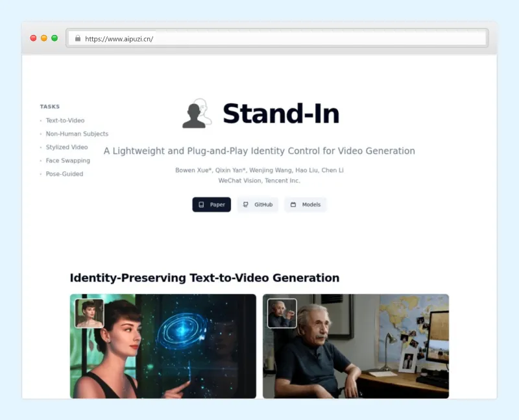Open the GitHub repository button
This screenshot has height=420, width=519.
pyautogui.click(x=257, y=204)
